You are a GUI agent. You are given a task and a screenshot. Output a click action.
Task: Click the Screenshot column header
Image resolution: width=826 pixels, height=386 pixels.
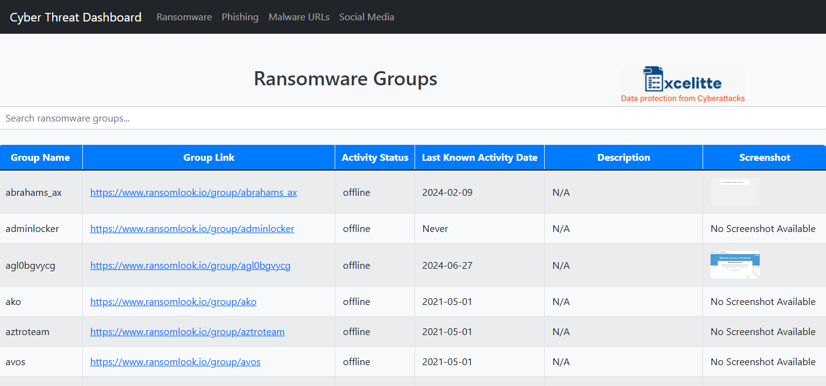point(764,157)
